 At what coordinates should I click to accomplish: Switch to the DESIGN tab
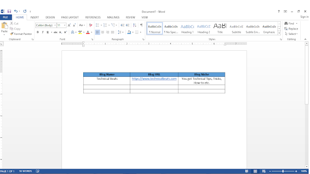[50, 17]
